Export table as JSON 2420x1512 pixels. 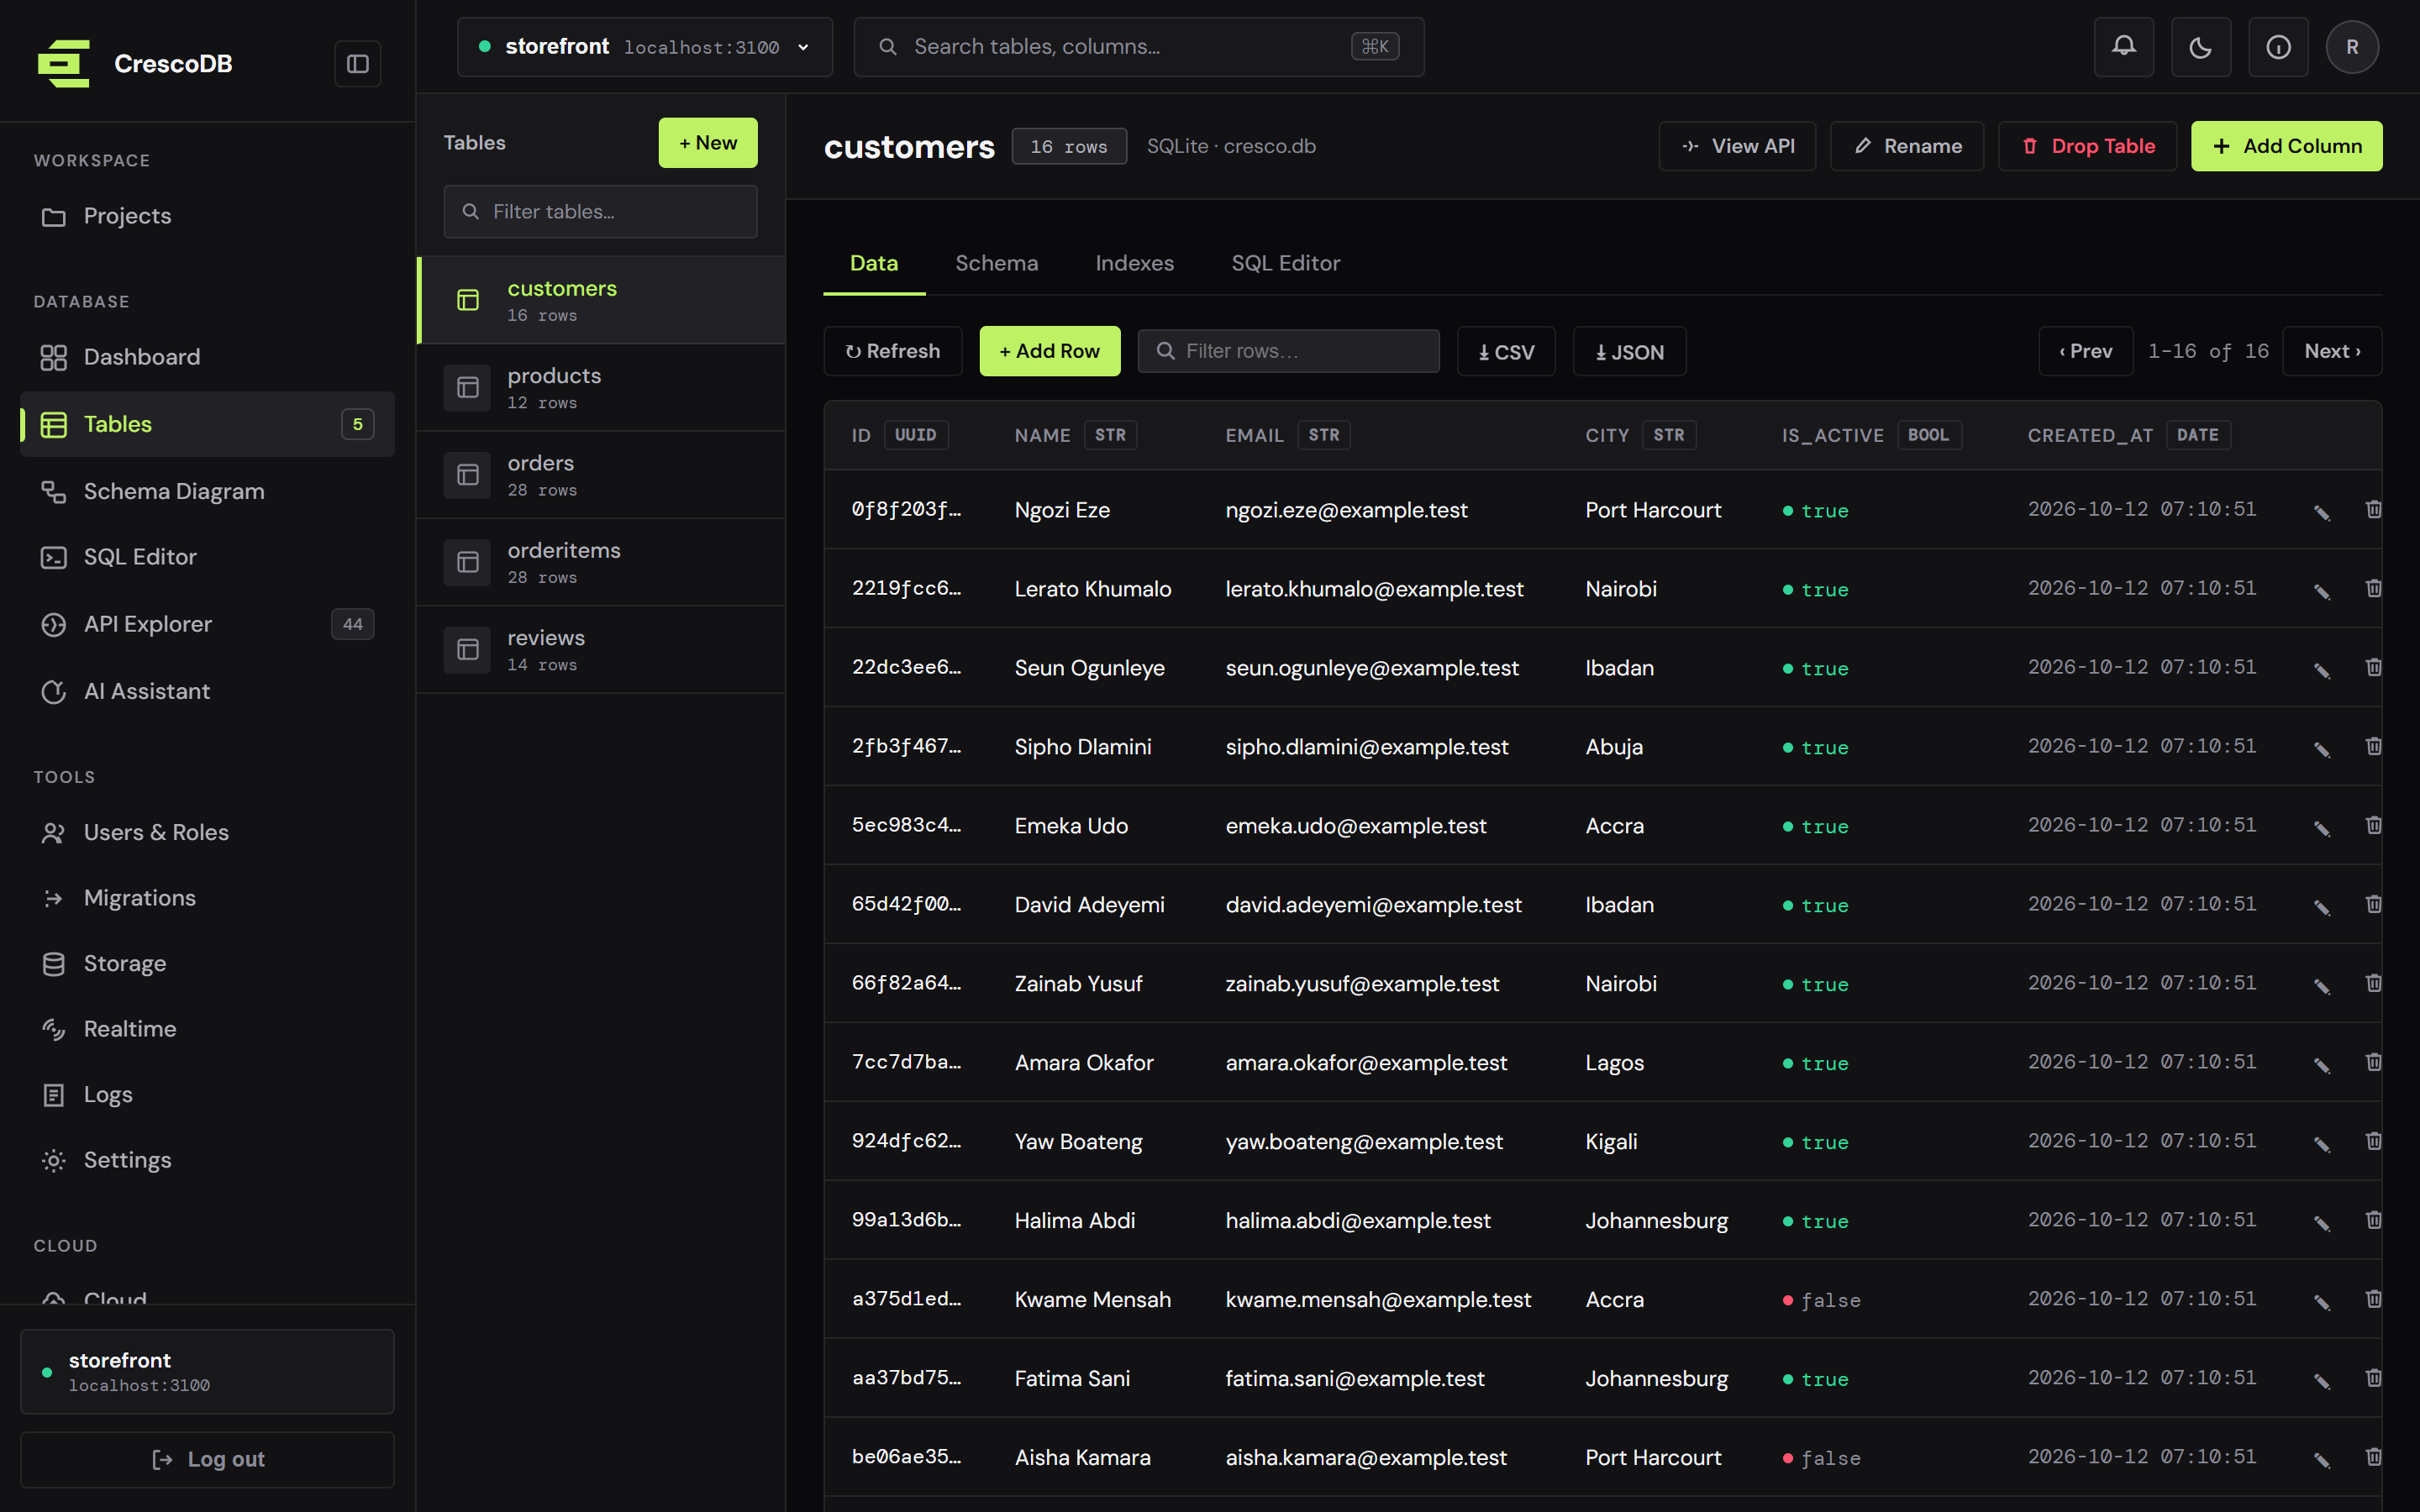1629,351
